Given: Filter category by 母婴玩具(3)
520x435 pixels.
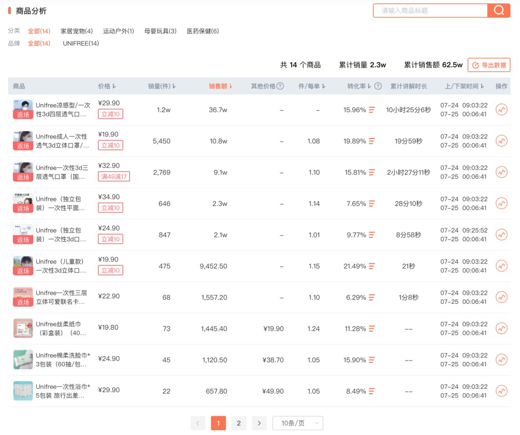Looking at the screenshot, I should [160, 31].
